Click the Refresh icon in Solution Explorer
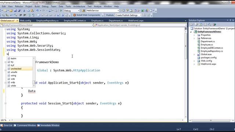235x132 pixels. click(x=200, y=25)
